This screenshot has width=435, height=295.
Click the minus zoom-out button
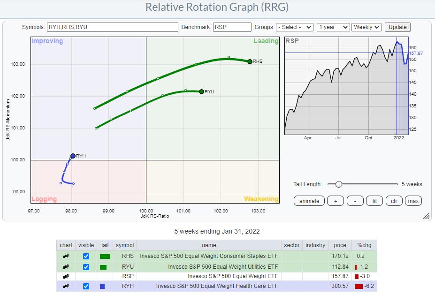pos(355,201)
